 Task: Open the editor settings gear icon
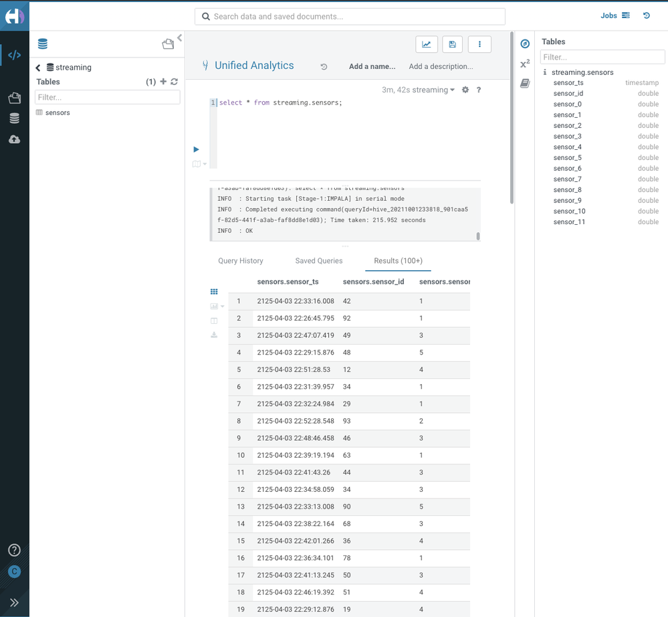465,90
